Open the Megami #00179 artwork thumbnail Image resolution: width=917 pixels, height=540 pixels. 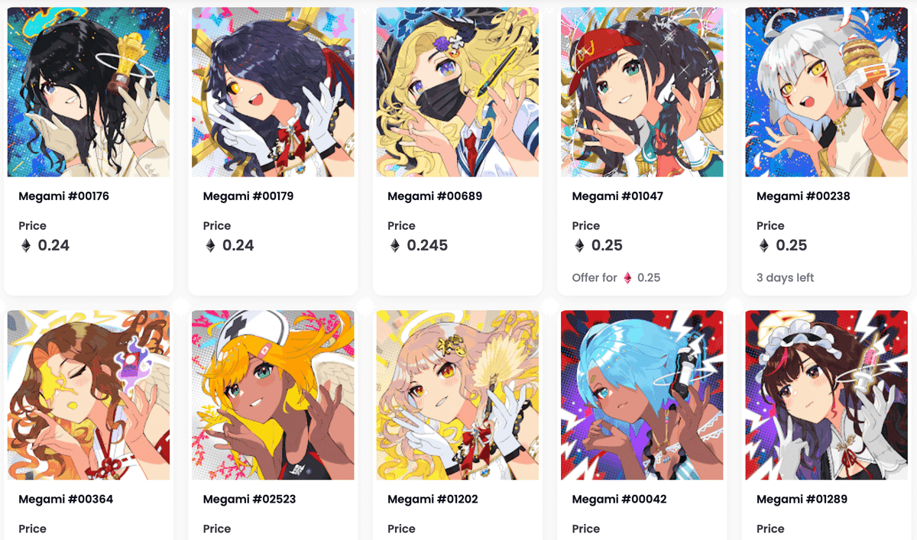point(273,92)
